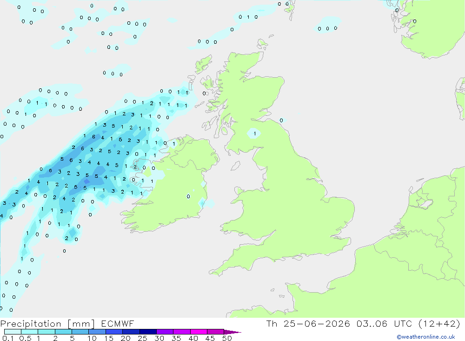
Task: Click the '(12+42)' forecast run text
Action: (439, 323)
